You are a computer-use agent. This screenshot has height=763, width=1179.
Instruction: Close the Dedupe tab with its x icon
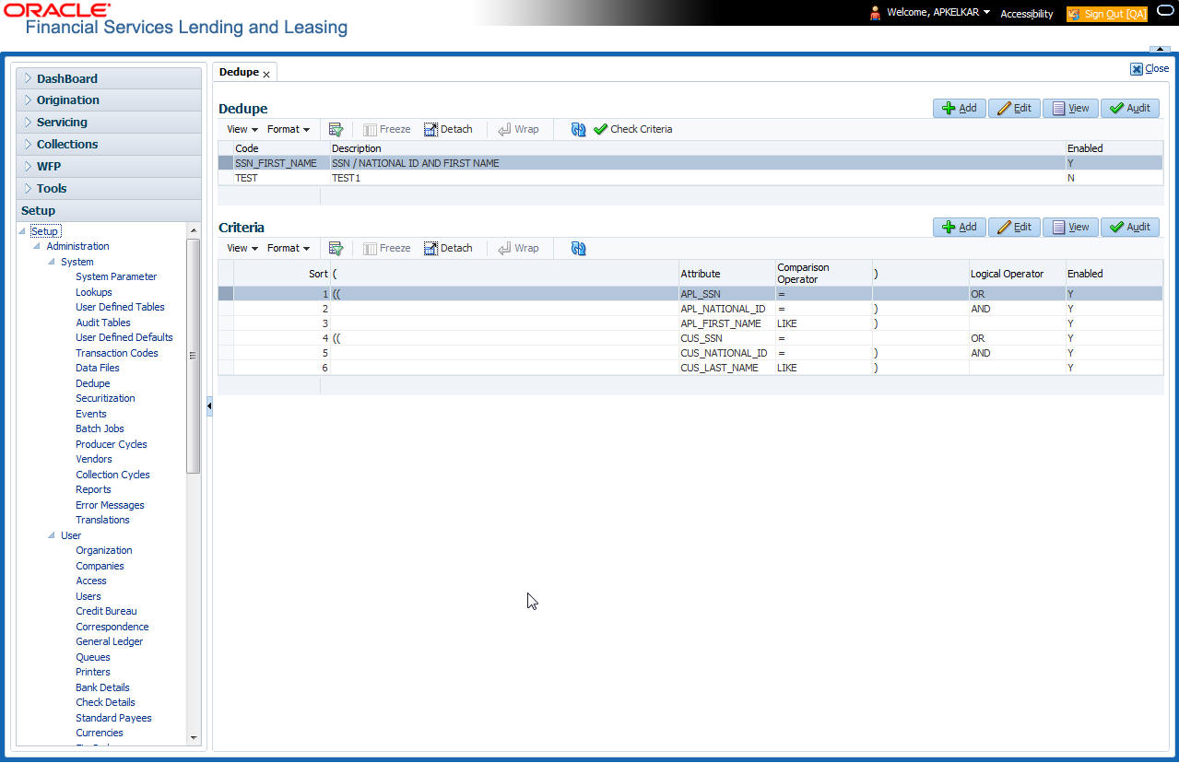tap(266, 74)
